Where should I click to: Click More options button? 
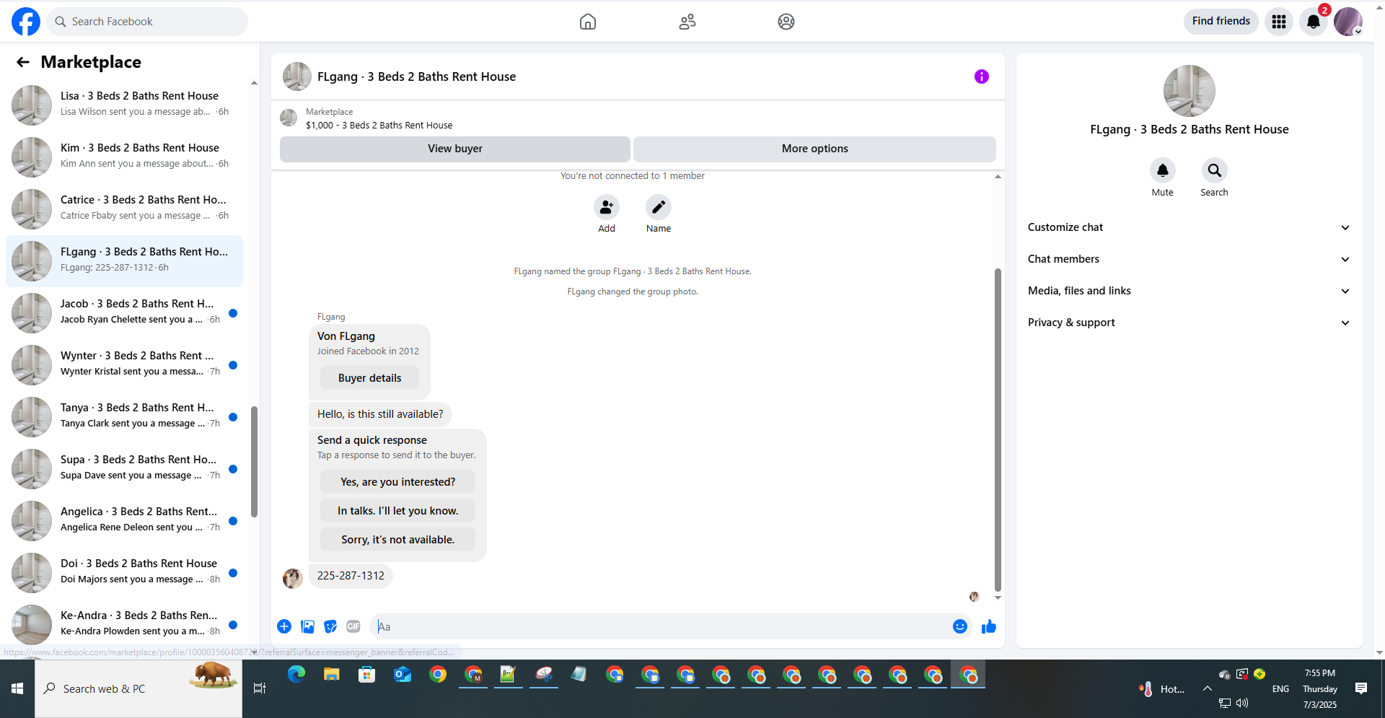click(x=815, y=149)
